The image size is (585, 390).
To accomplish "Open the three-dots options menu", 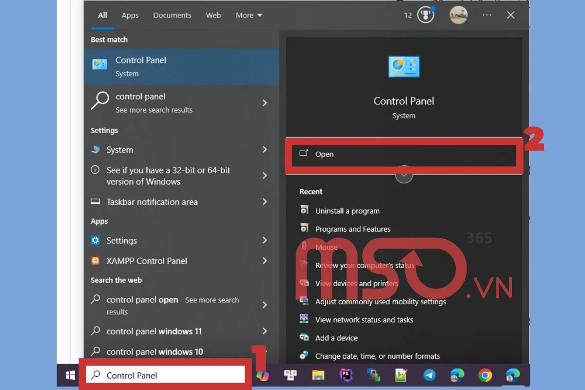I will [x=487, y=15].
